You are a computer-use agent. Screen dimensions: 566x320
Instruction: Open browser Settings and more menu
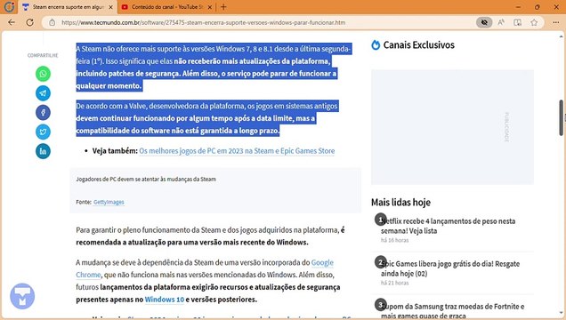point(556,22)
